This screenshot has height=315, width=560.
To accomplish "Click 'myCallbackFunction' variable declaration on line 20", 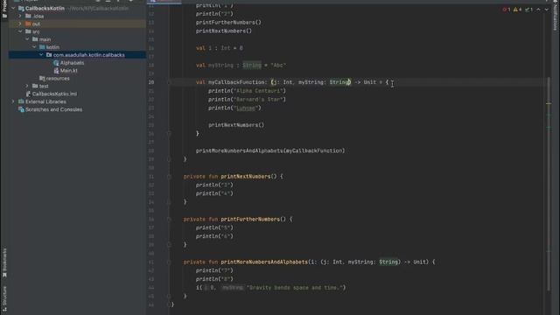I will (x=236, y=82).
